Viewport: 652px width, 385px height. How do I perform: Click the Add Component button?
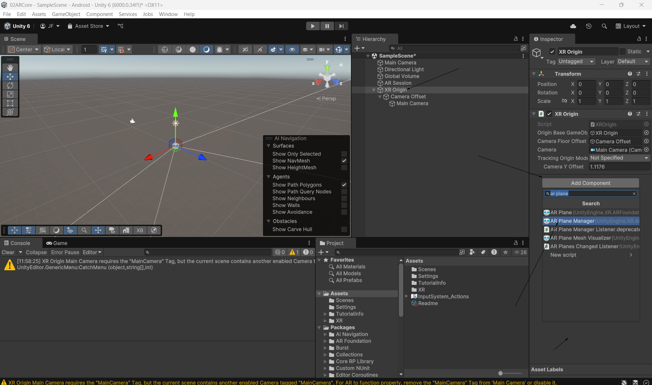pos(591,183)
